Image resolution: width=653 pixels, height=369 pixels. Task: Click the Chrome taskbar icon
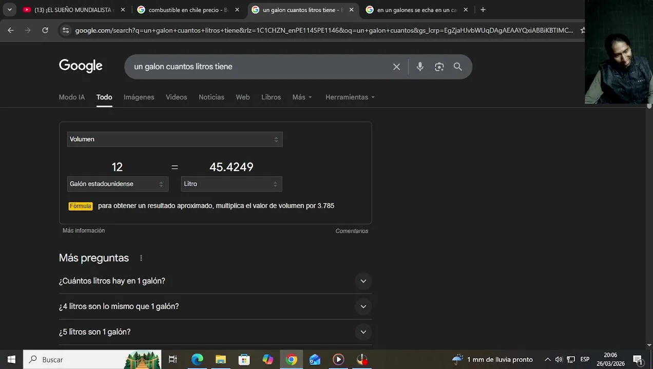tap(292, 359)
